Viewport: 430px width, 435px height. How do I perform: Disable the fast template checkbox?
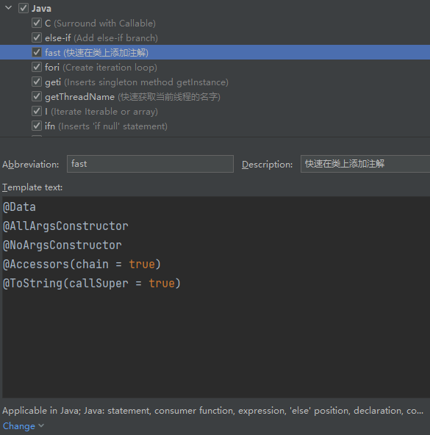[37, 52]
